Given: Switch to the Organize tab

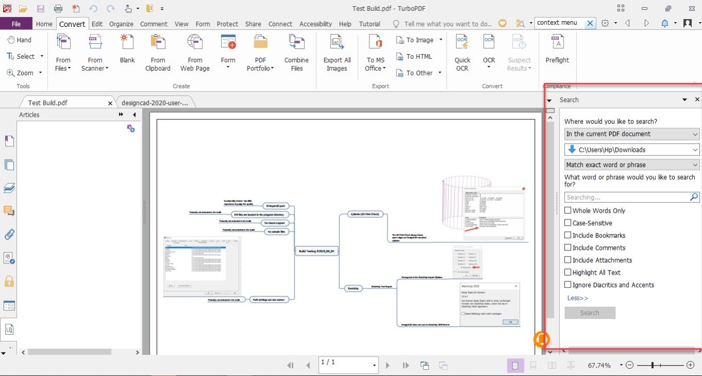Looking at the screenshot, I should pos(121,24).
